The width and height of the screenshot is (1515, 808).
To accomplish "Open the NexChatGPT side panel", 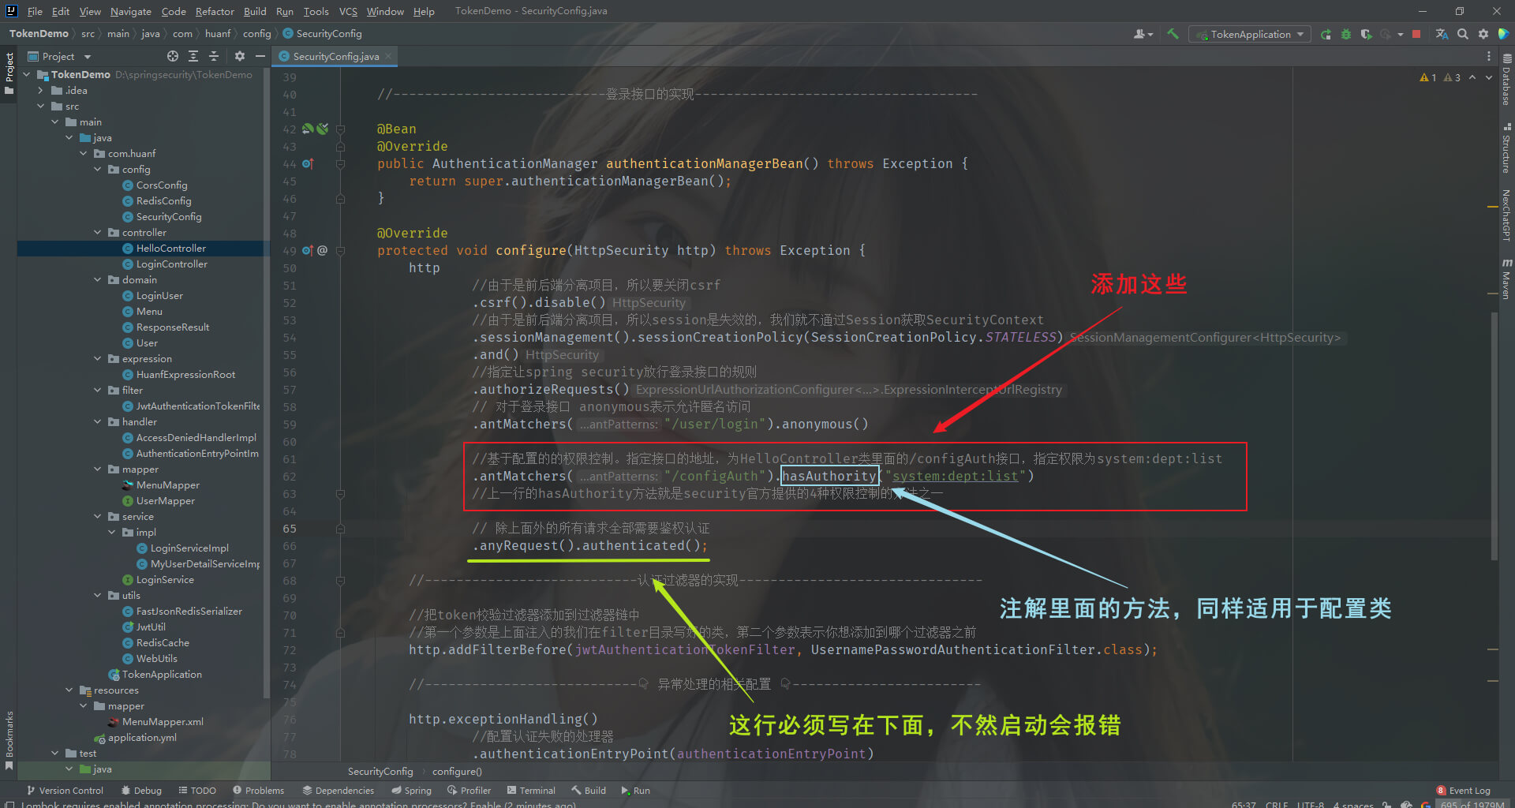I will pyautogui.click(x=1506, y=215).
